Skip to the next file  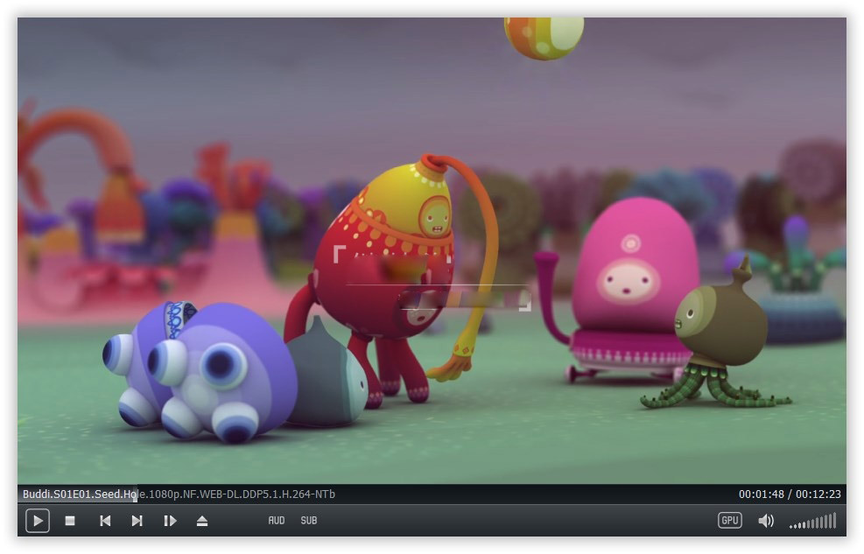pyautogui.click(x=137, y=521)
